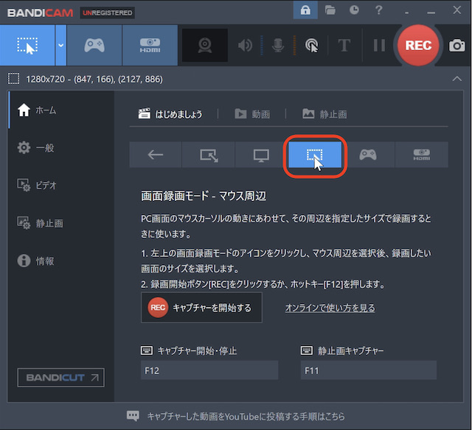Toggle the webcam overlay icon
Viewport: 472px width, 430px height.
tap(205, 46)
